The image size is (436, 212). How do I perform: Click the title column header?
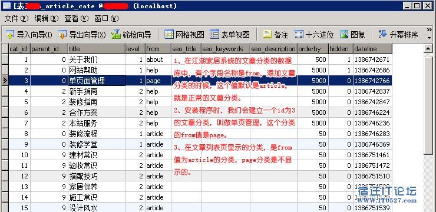[97, 49]
